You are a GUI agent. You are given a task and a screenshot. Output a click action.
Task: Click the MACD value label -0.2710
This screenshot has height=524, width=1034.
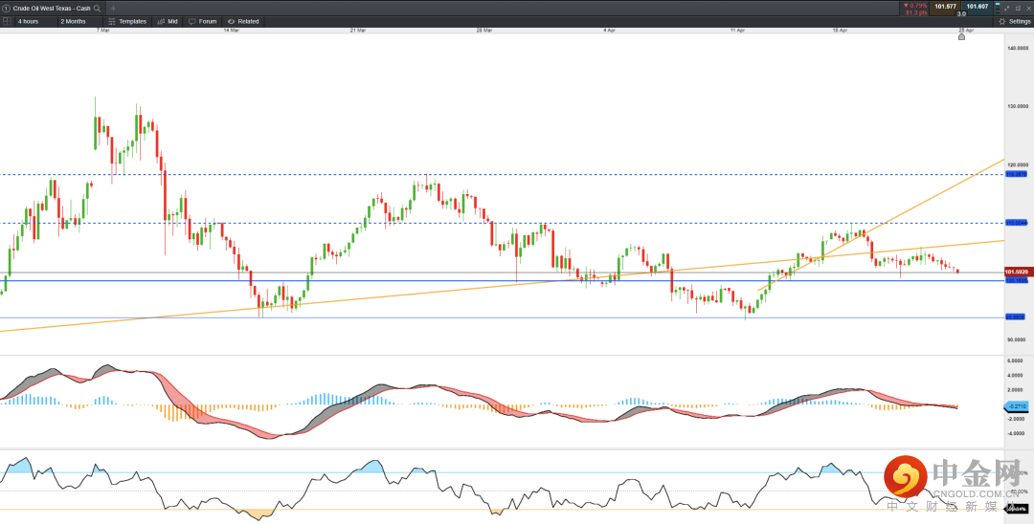1016,406
